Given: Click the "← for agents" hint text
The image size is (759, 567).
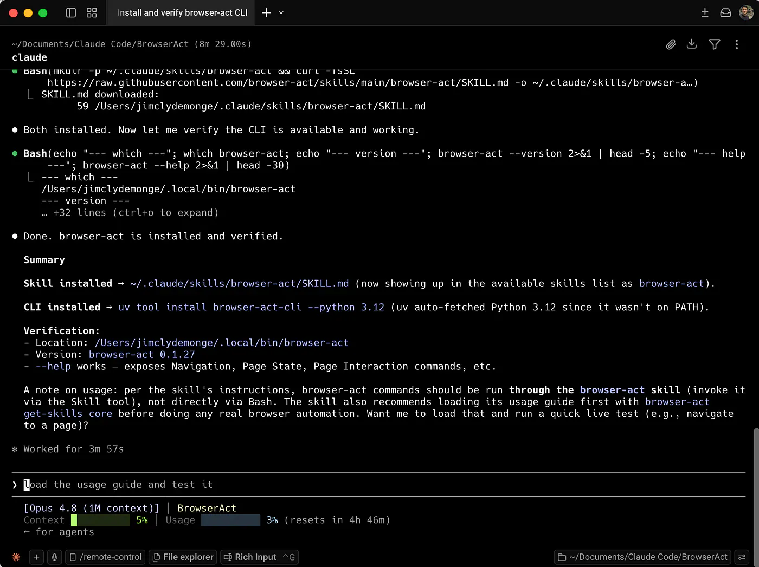Looking at the screenshot, I should (x=59, y=532).
